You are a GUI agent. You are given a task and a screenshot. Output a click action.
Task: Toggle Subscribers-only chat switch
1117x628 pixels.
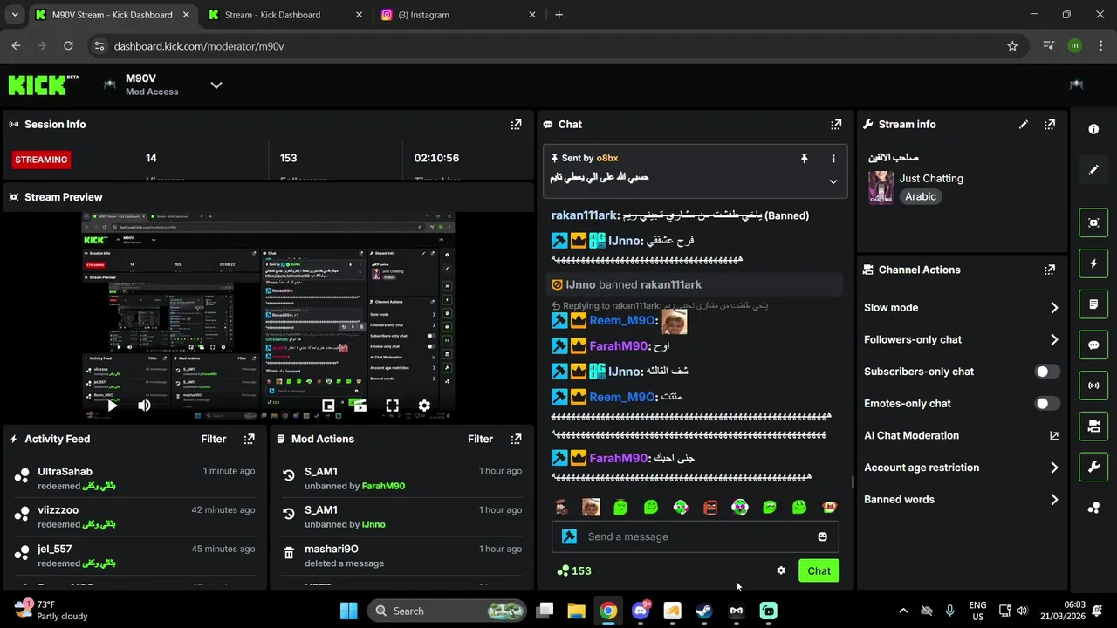(1047, 372)
